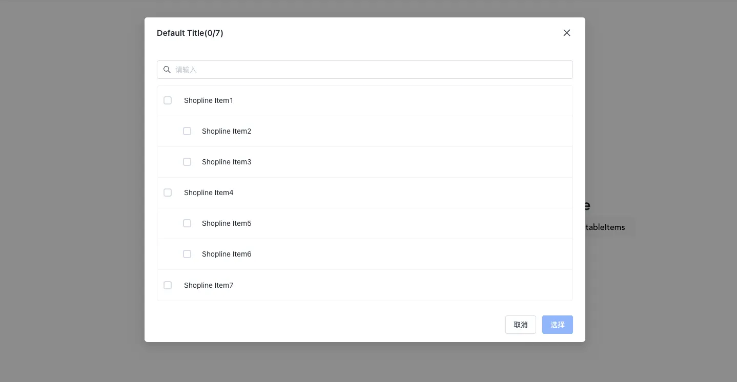Image resolution: width=737 pixels, height=382 pixels.
Task: Select the Shopline Item3 row text
Action: [x=227, y=162]
